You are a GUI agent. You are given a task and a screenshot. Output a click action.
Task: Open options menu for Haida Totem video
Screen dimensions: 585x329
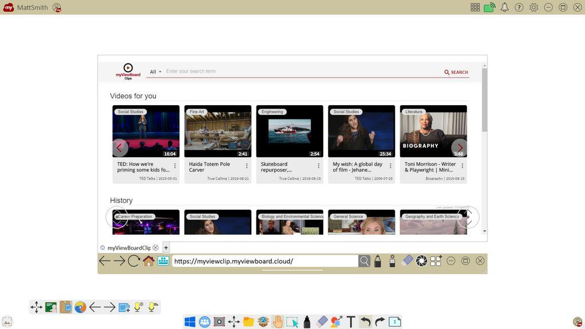247,166
